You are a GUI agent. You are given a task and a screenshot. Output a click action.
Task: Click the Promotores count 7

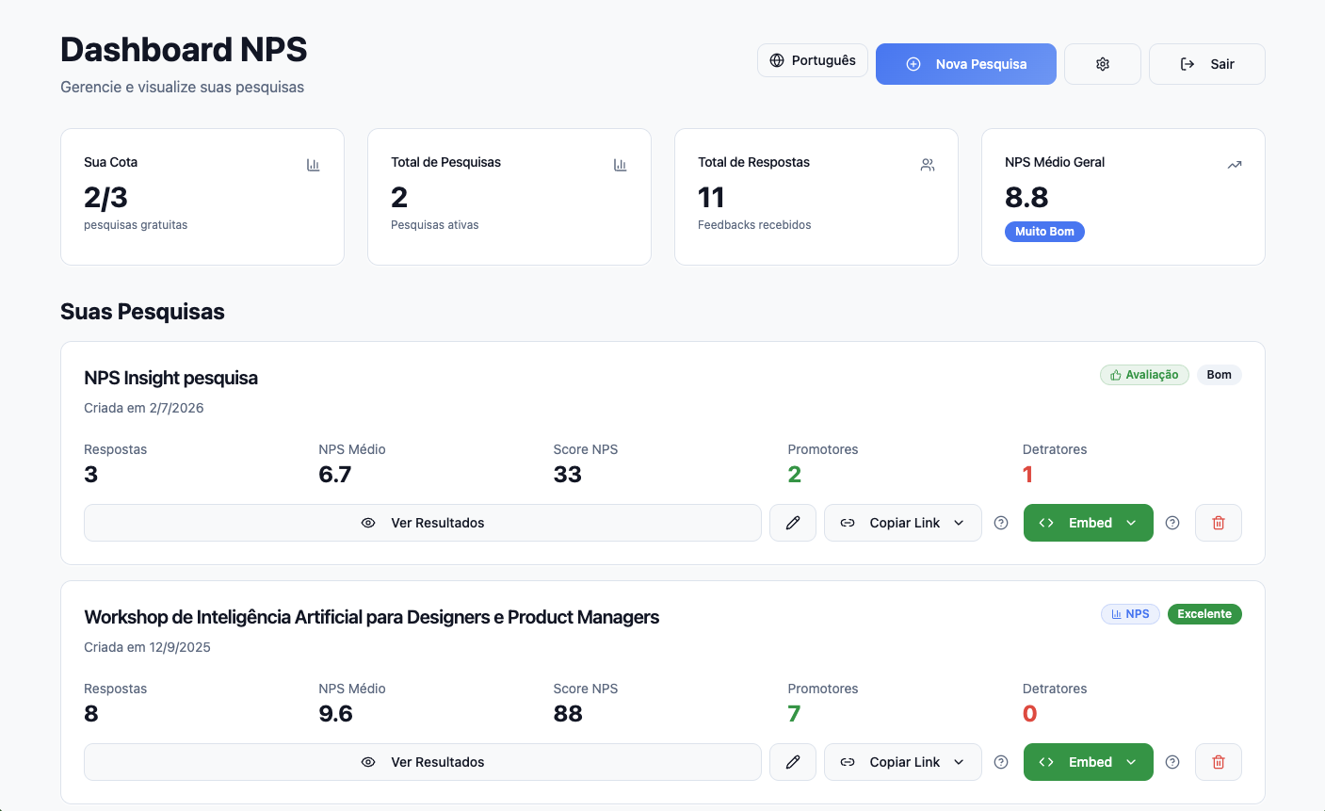click(x=794, y=713)
